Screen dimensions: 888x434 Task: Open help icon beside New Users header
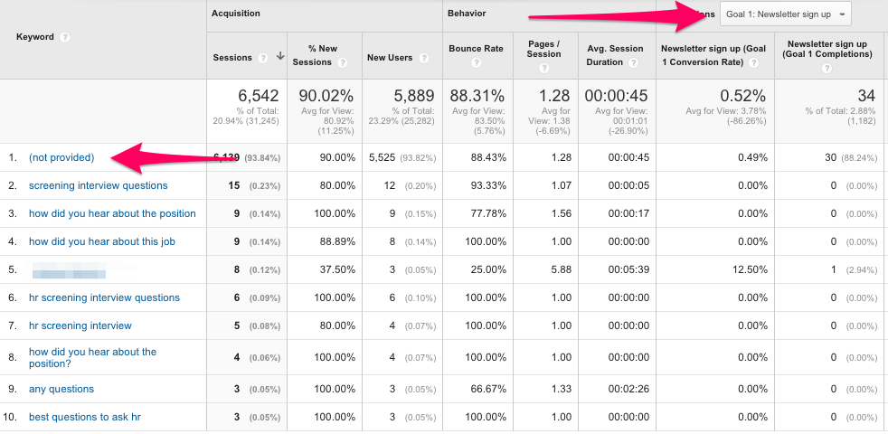point(423,58)
